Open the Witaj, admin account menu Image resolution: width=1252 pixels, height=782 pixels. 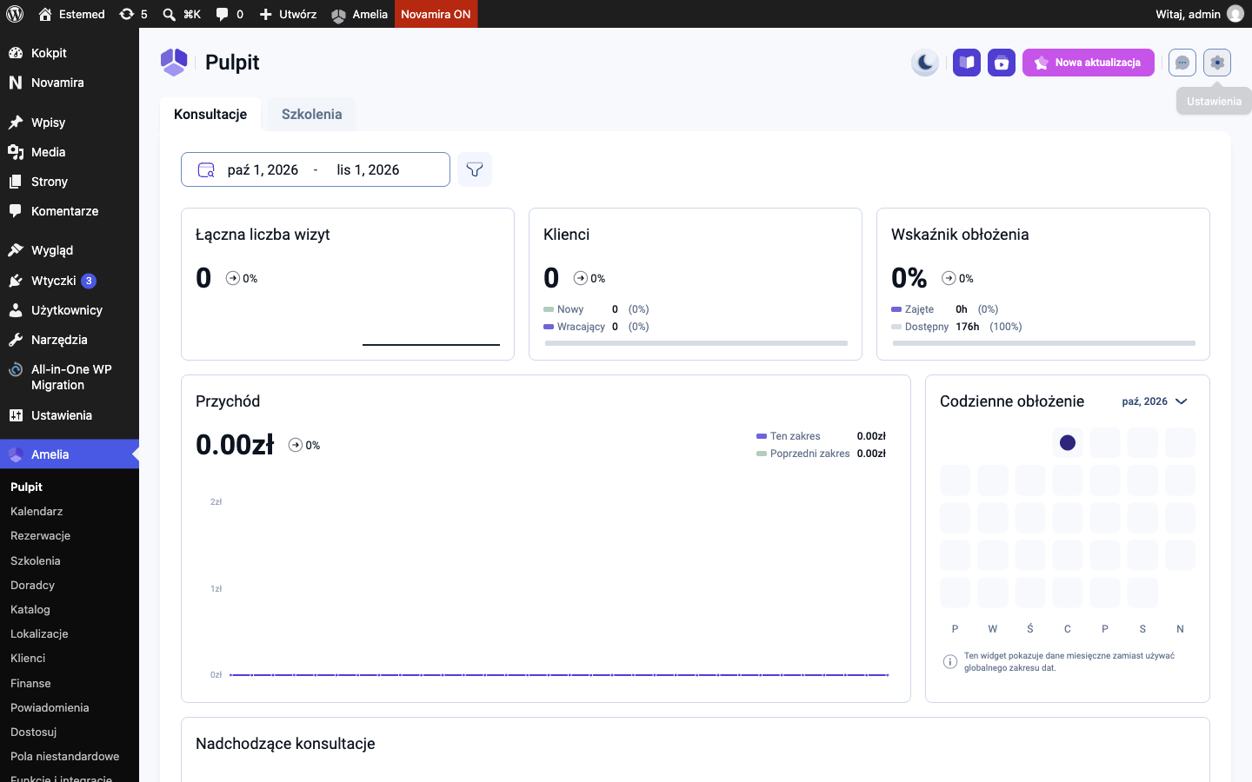[x=1200, y=14]
